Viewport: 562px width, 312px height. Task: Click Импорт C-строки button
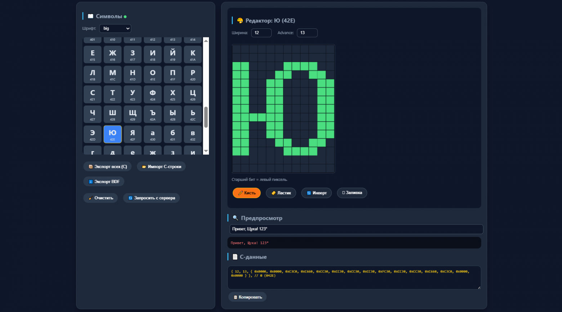tap(161, 166)
